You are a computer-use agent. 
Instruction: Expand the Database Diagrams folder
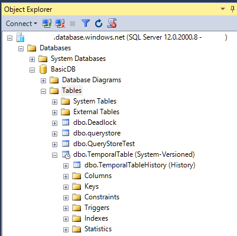[x=43, y=80]
